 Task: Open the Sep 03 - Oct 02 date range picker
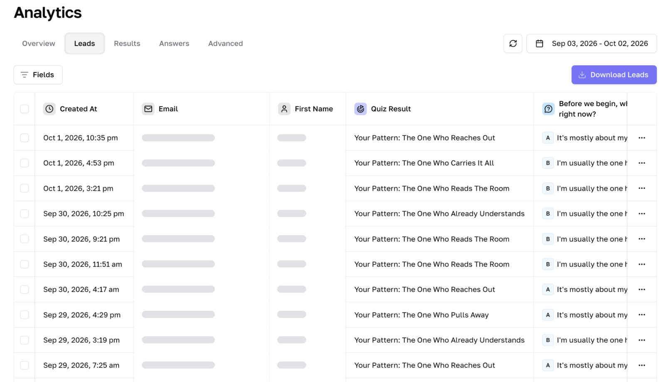click(591, 44)
